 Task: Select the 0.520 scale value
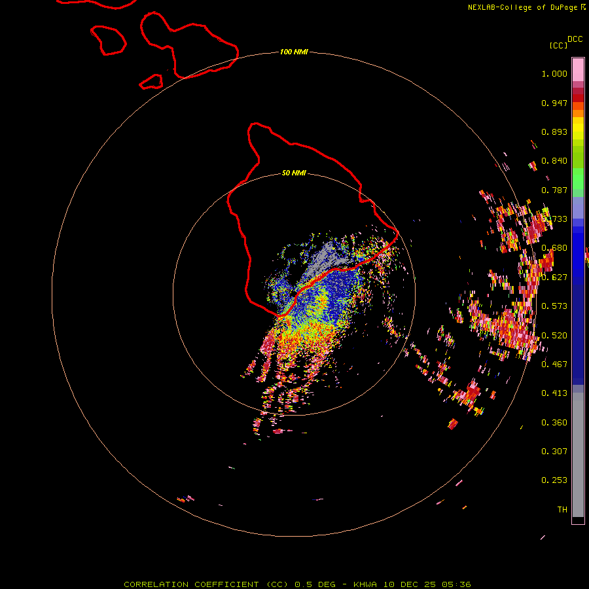[x=554, y=336]
